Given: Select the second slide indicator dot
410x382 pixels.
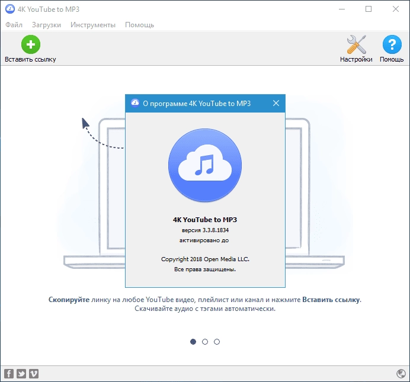Looking at the screenshot, I should tap(205, 342).
